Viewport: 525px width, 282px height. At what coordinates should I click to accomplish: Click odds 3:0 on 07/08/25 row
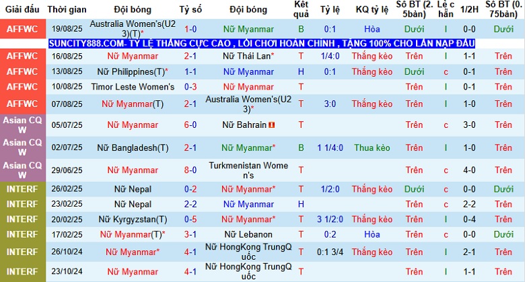point(330,104)
